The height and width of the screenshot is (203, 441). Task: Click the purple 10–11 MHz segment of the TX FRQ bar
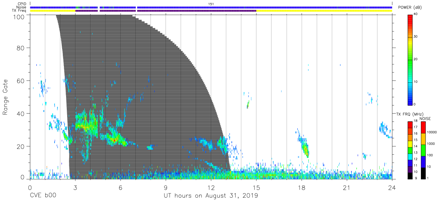pos(410,169)
